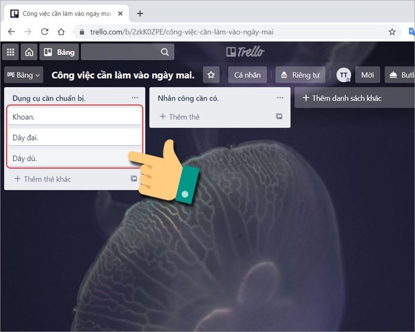Screen dimensions: 415x332
Task: Click list title Dụng cụ cần chuẩn bị.
Action: (49, 98)
